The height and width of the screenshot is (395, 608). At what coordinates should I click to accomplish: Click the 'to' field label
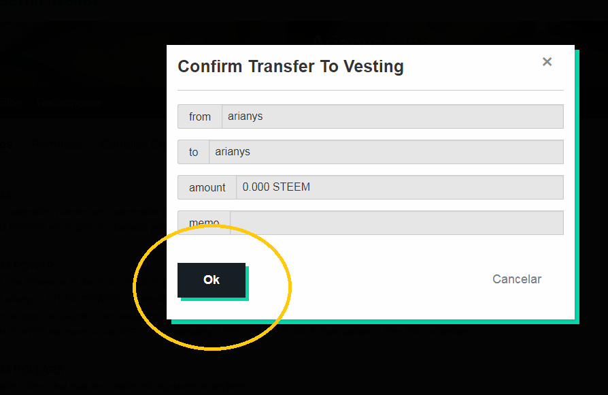click(194, 152)
